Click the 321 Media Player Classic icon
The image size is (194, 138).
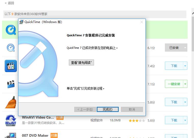tap(11, 66)
